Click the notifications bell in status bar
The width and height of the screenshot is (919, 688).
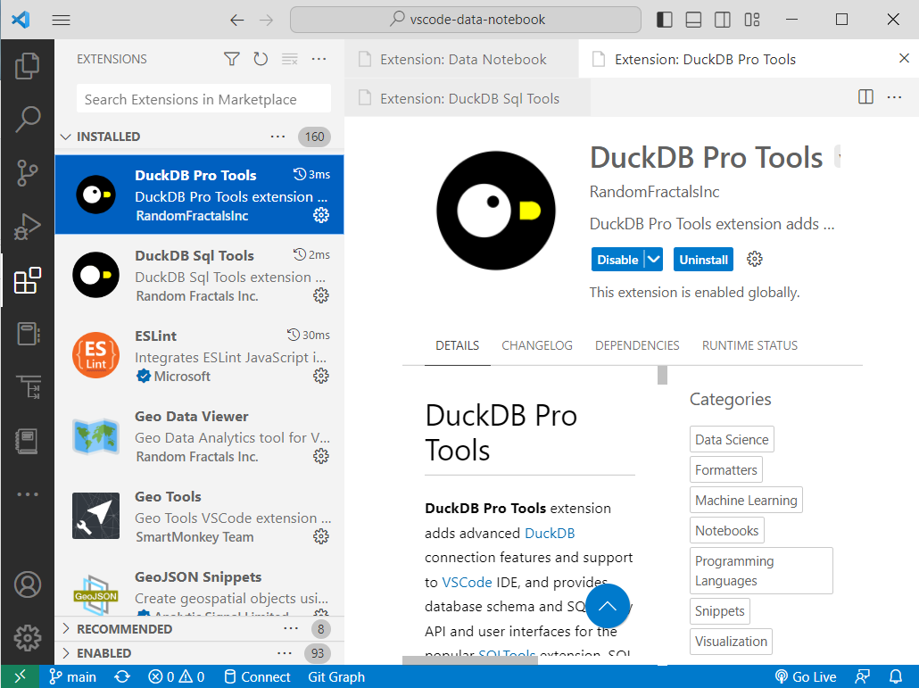[x=896, y=676]
